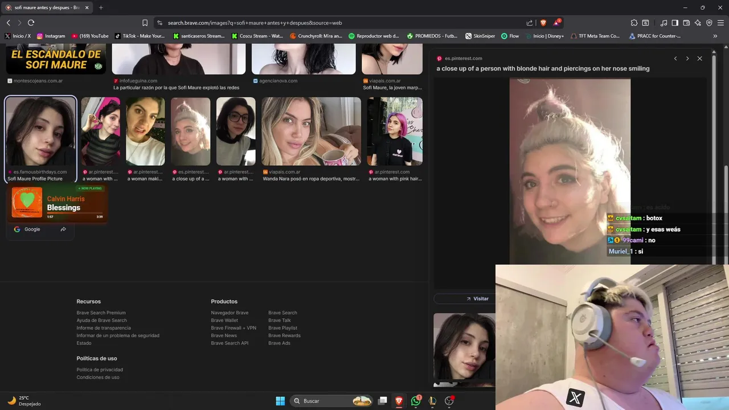The image size is (729, 410).
Task: Click the share icon in the address bar
Action: pos(530,23)
